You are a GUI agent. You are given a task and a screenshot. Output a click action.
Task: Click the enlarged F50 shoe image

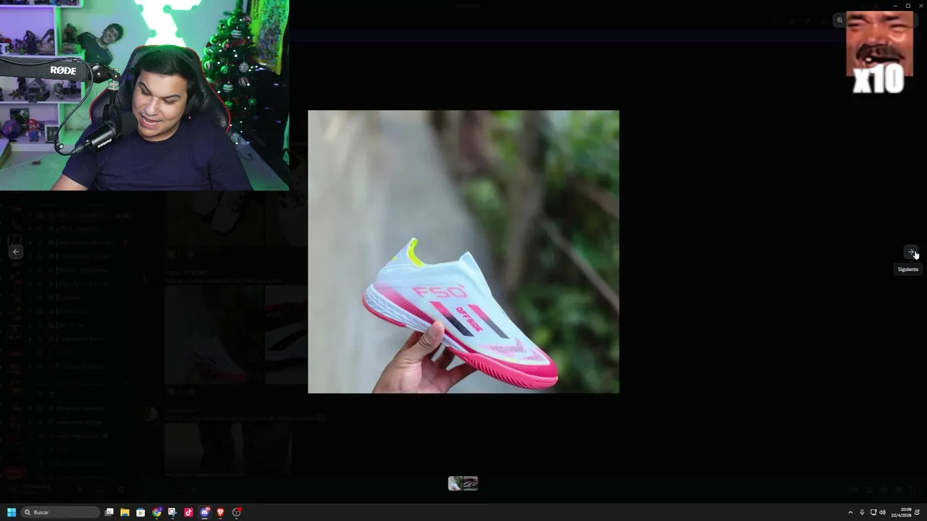pos(463,252)
